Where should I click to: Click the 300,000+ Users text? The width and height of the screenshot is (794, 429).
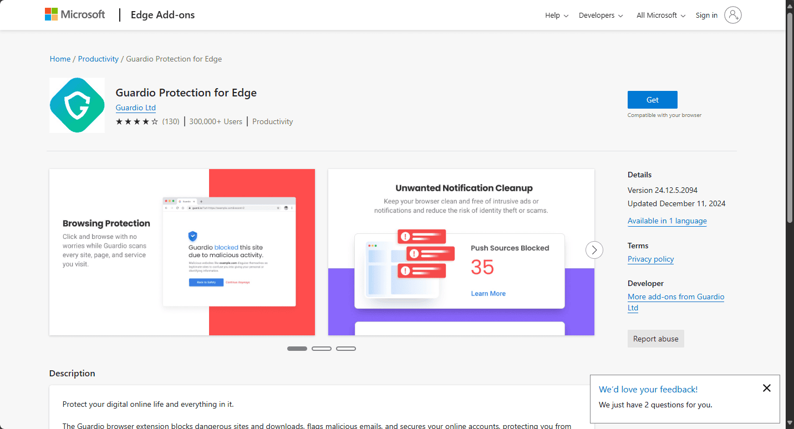click(216, 121)
